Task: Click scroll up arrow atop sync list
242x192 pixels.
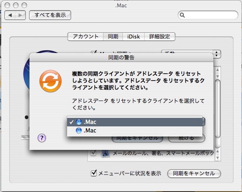Action: click(x=217, y=70)
